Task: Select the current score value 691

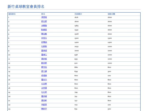Action: (x=76, y=109)
